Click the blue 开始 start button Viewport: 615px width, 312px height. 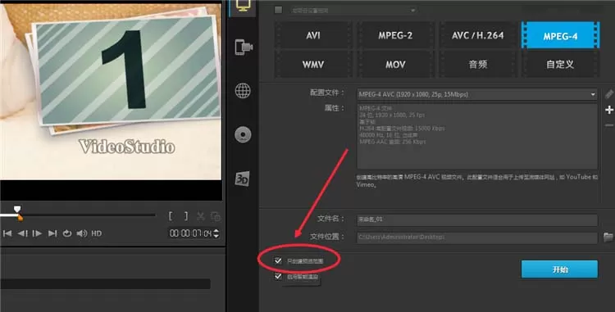pos(560,269)
